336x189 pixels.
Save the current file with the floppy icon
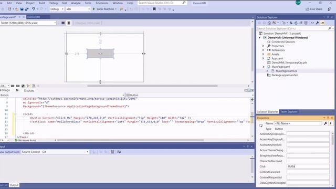pos(22,9)
